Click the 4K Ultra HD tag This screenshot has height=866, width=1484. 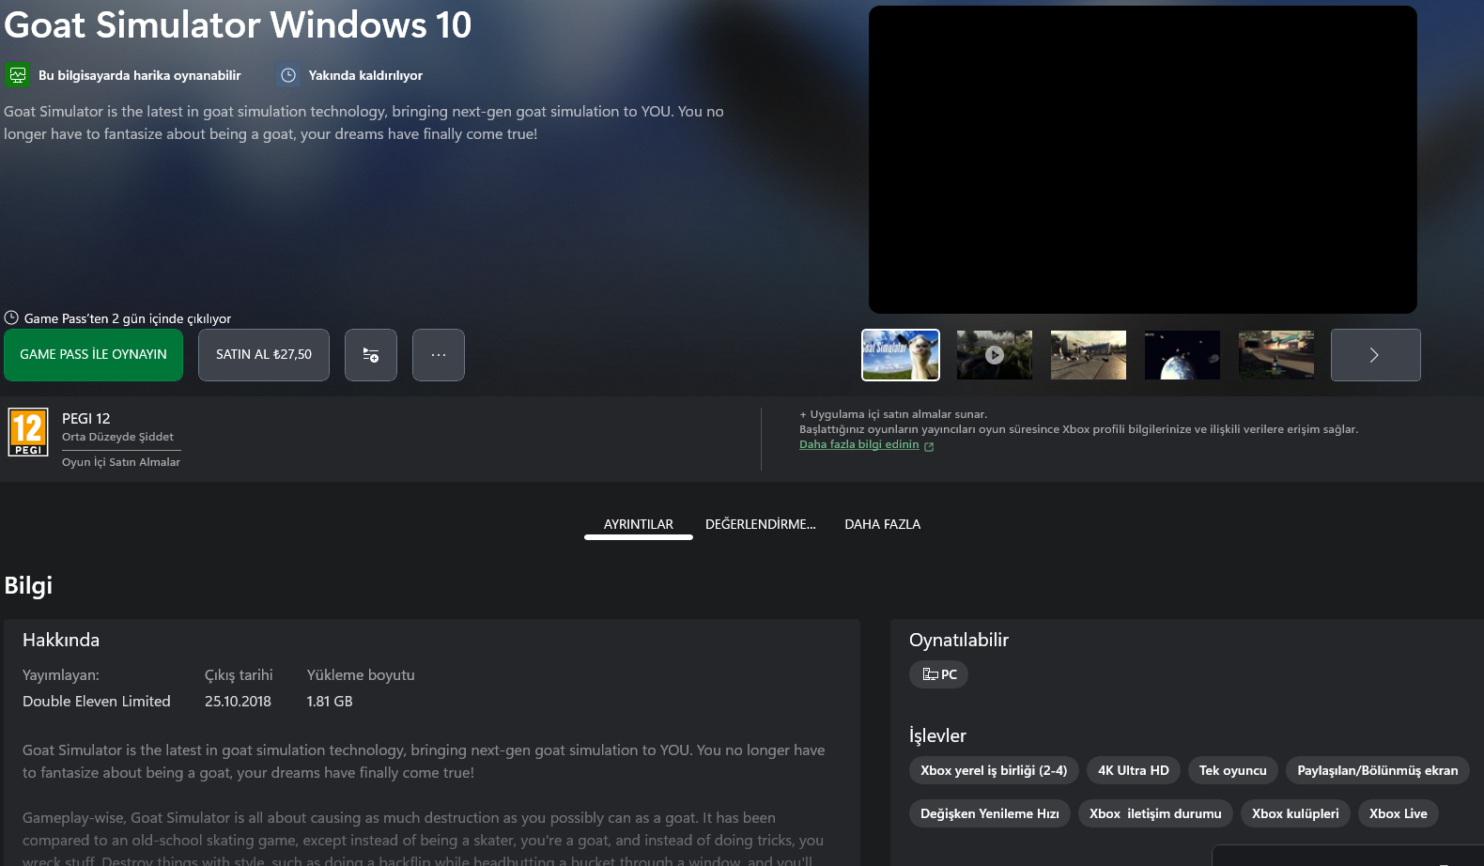point(1134,770)
